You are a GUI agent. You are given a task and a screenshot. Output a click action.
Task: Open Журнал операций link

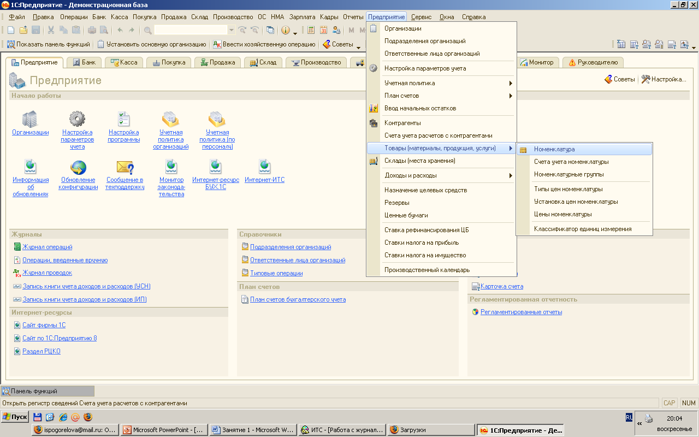pyautogui.click(x=48, y=247)
